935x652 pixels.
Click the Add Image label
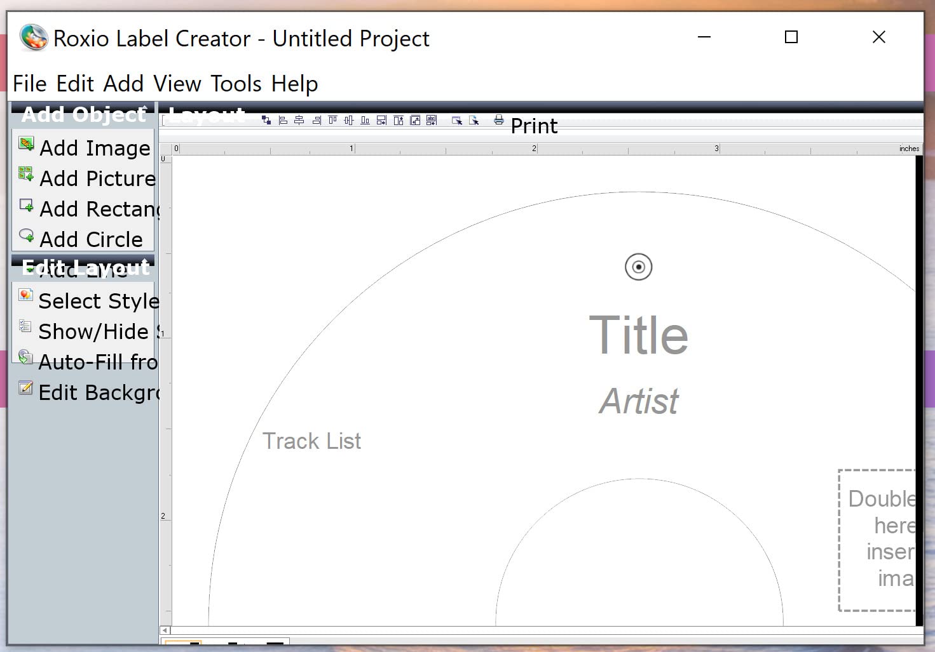click(x=95, y=148)
